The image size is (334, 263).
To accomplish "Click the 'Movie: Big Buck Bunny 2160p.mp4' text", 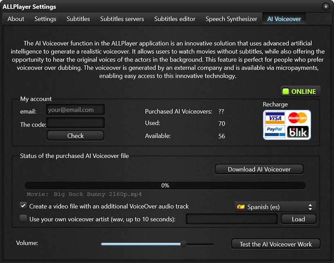I will tap(84, 194).
